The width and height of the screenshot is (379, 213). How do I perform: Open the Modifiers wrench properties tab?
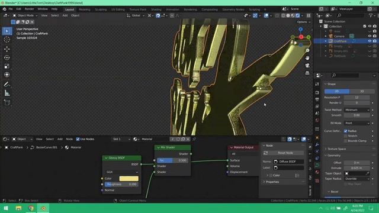point(317,144)
